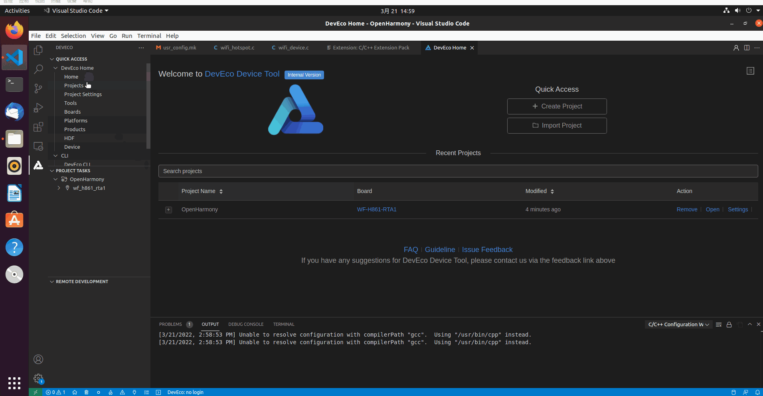
Task: Collapse the QUICK ACCESS section
Action: [52, 59]
